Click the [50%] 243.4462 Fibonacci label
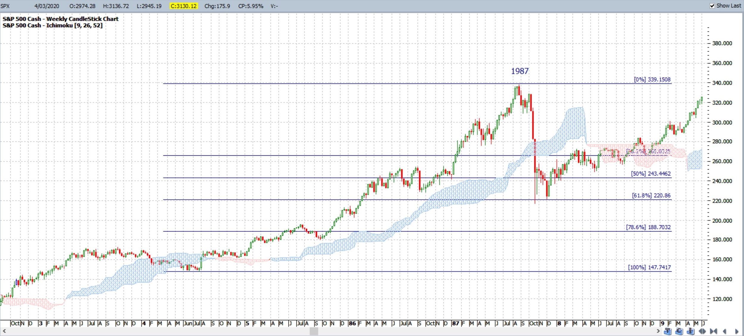 (x=651, y=173)
